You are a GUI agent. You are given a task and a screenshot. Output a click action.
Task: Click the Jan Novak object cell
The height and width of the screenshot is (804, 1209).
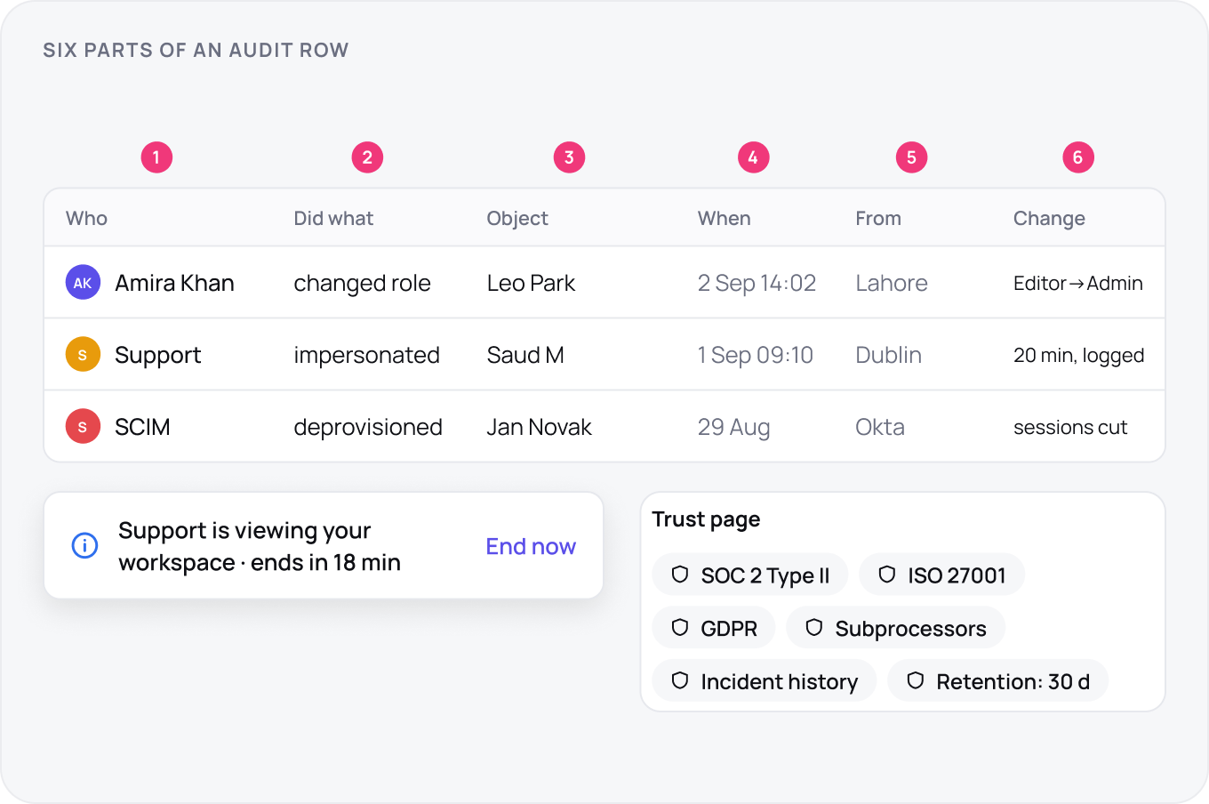(x=539, y=427)
